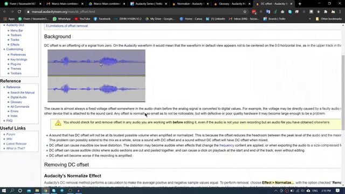Viewport: 345px width, 194px height.
Task: Switch to the Normalize - Audacity tab
Action: click(x=190, y=4)
